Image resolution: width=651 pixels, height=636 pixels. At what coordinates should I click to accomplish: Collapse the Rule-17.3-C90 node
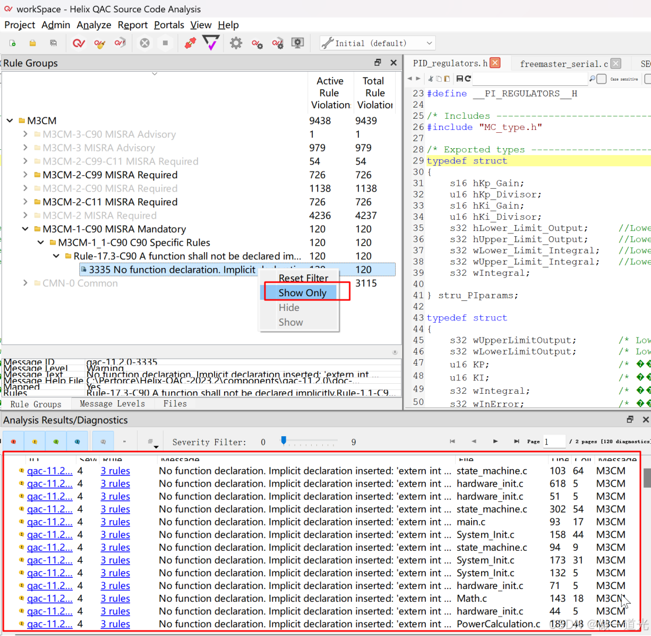tap(56, 256)
